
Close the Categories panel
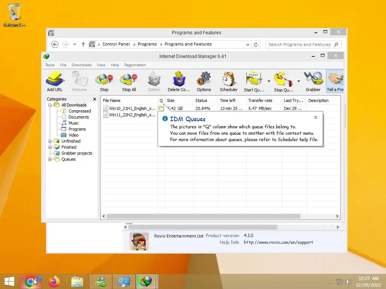point(95,99)
